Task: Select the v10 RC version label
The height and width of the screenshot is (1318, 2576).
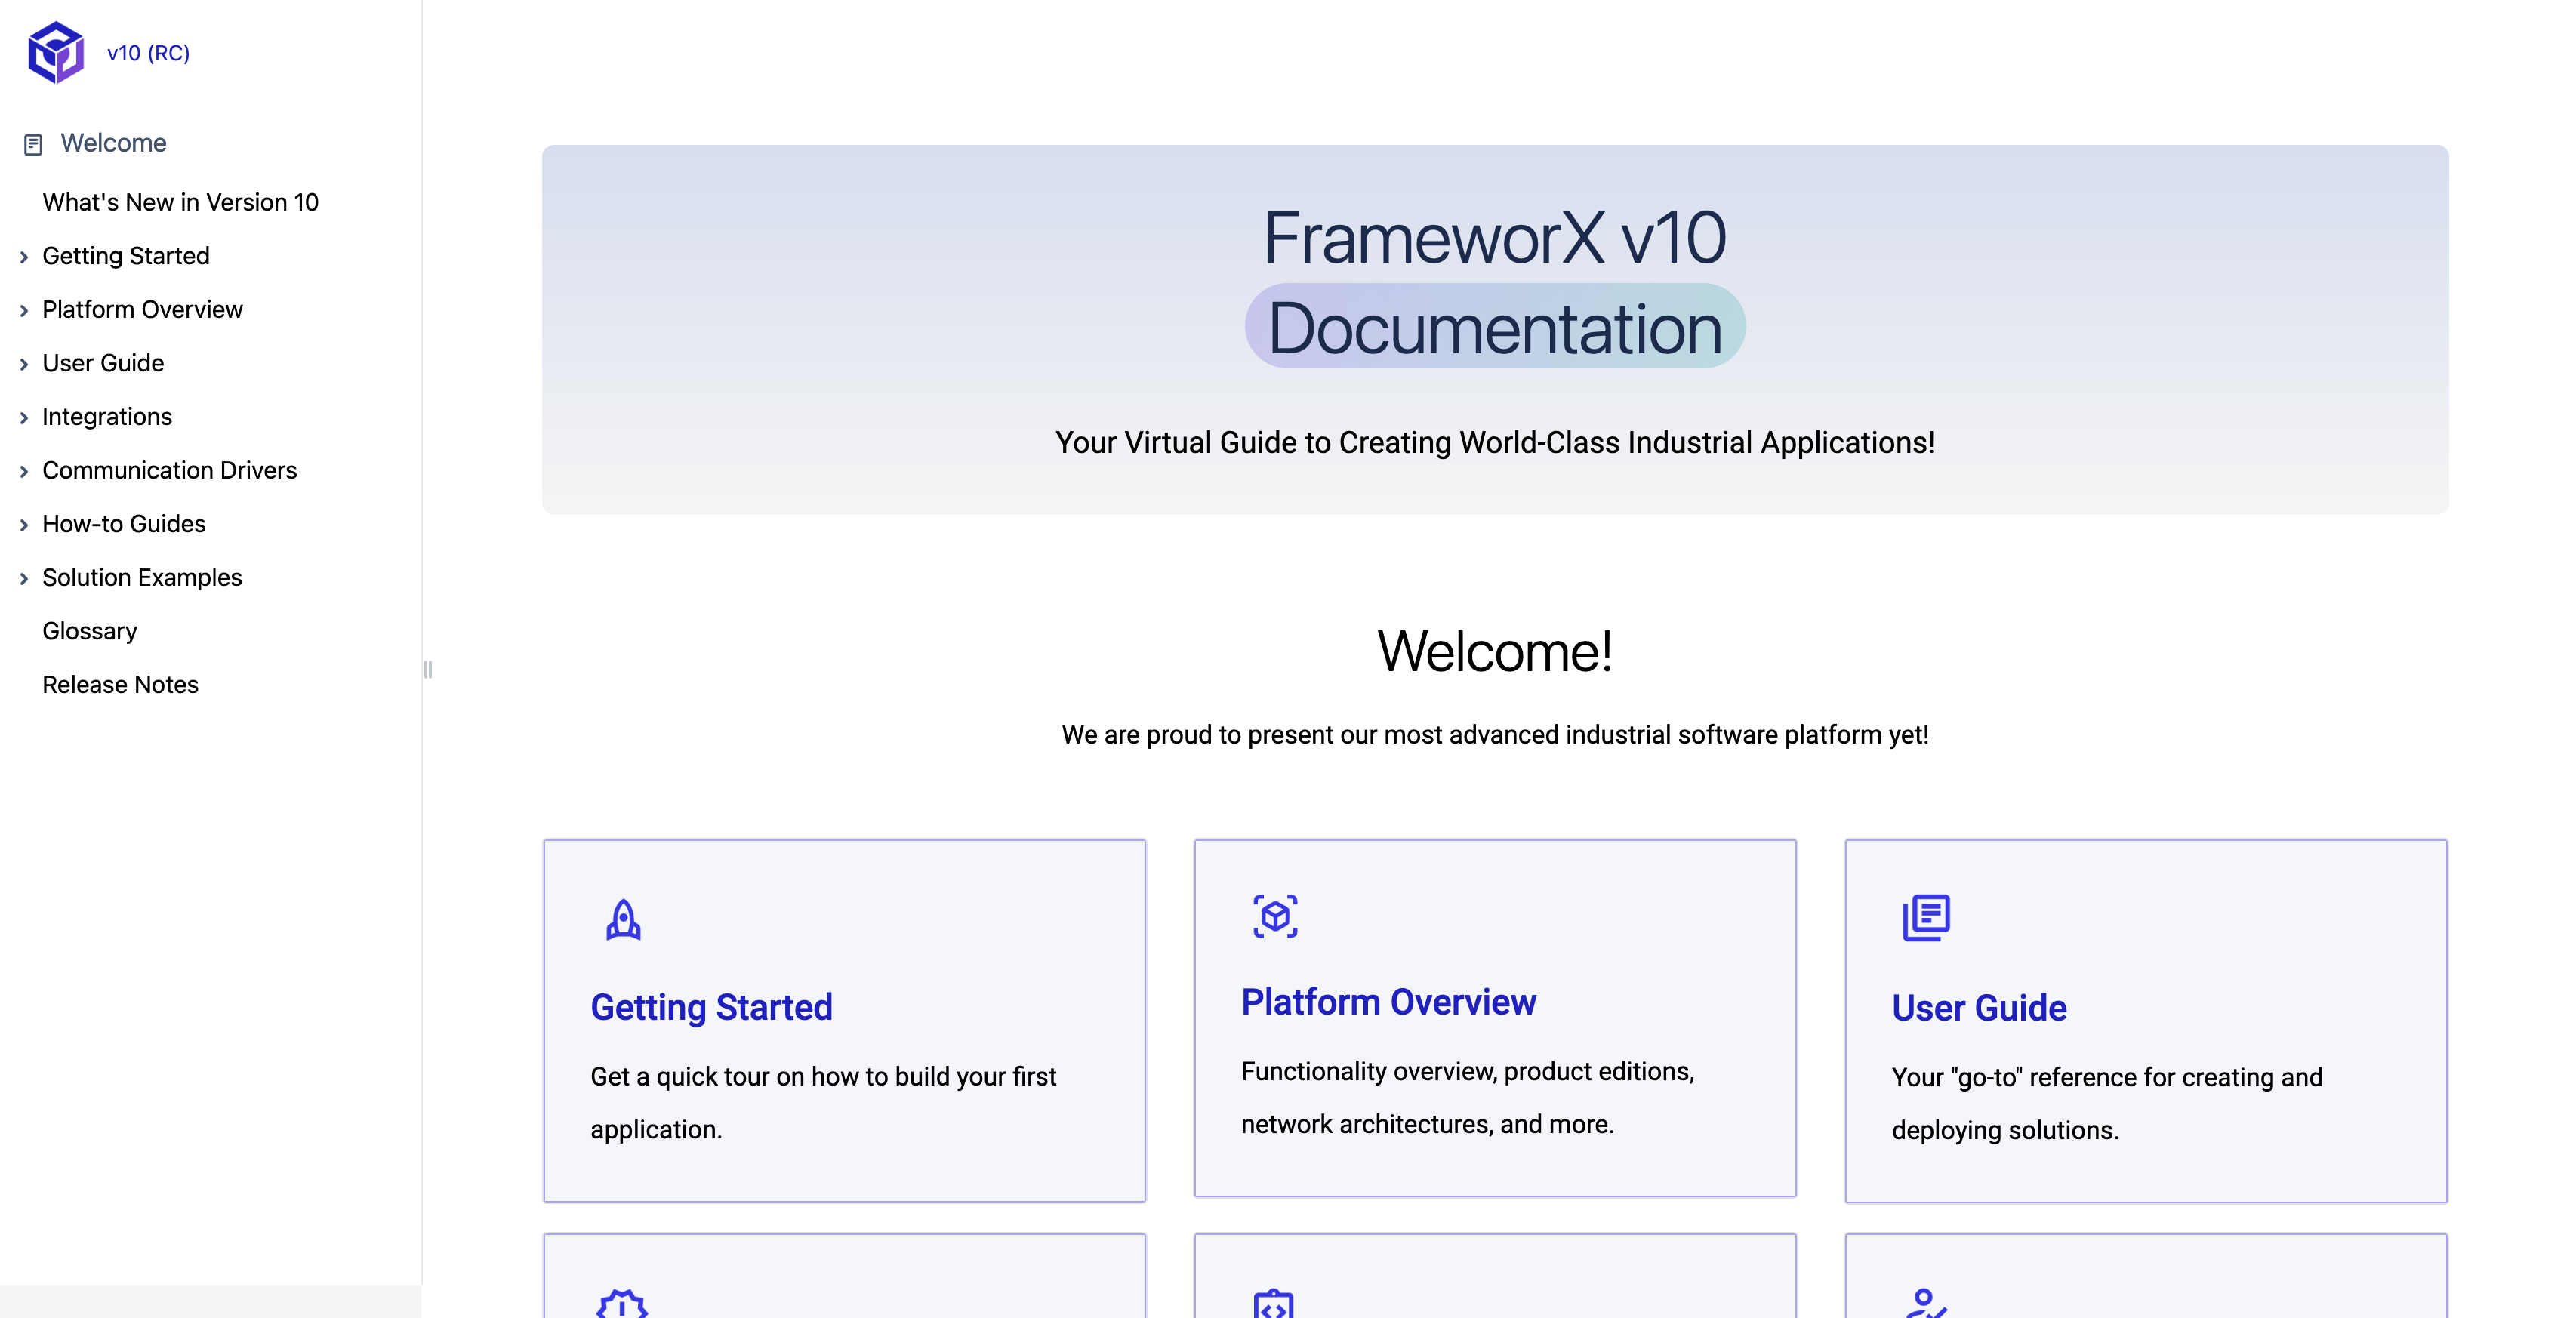Action: pos(148,52)
